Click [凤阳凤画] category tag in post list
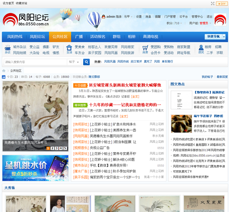The image size is (229, 212). coord(81,136)
